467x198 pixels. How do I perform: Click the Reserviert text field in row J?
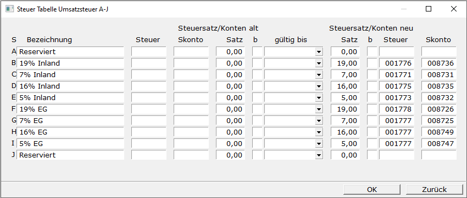point(70,155)
